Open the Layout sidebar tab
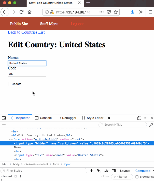Viewport: 154px width, 181px height. [x=125, y=171]
